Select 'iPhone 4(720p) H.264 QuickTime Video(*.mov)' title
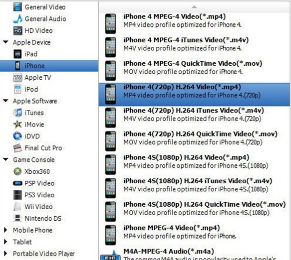Viewport: 291px width, 260px height. [201, 134]
